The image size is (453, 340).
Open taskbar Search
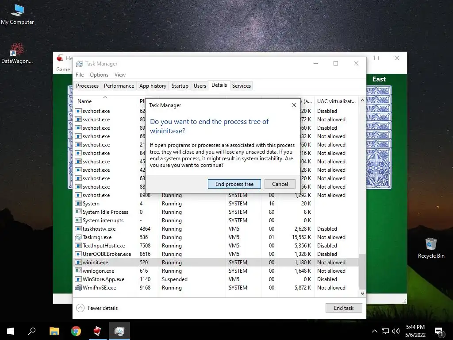pos(32,331)
